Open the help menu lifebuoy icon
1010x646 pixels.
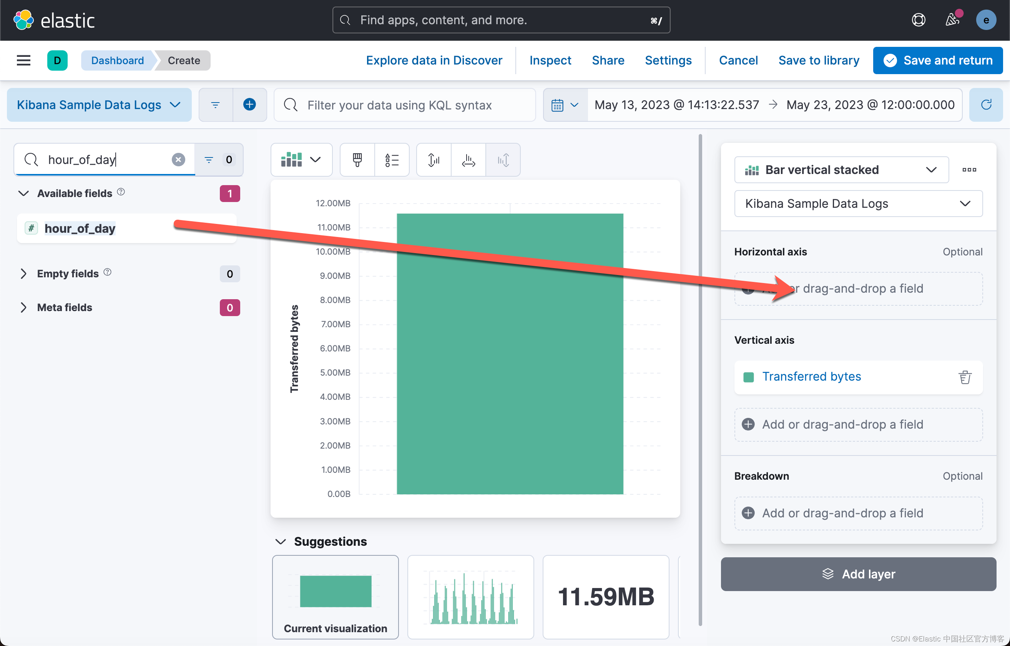919,20
